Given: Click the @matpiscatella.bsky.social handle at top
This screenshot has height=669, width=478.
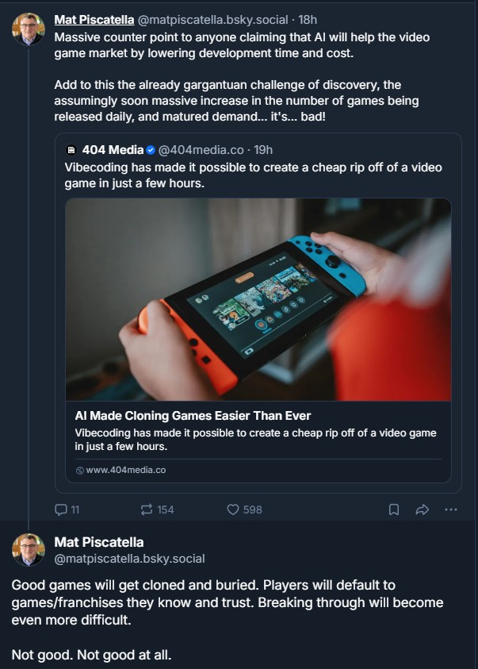Looking at the screenshot, I should click(x=212, y=20).
